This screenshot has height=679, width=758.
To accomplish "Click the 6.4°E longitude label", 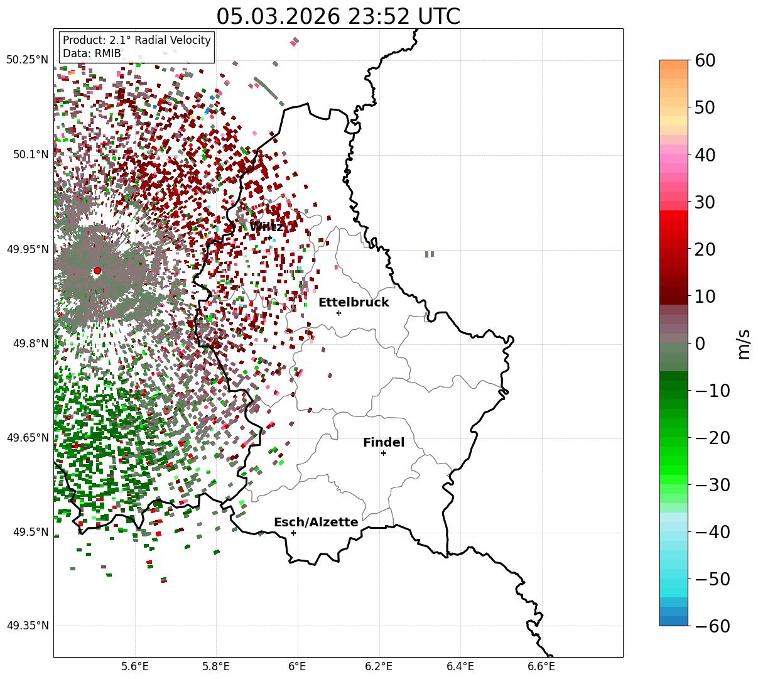I will [x=460, y=666].
